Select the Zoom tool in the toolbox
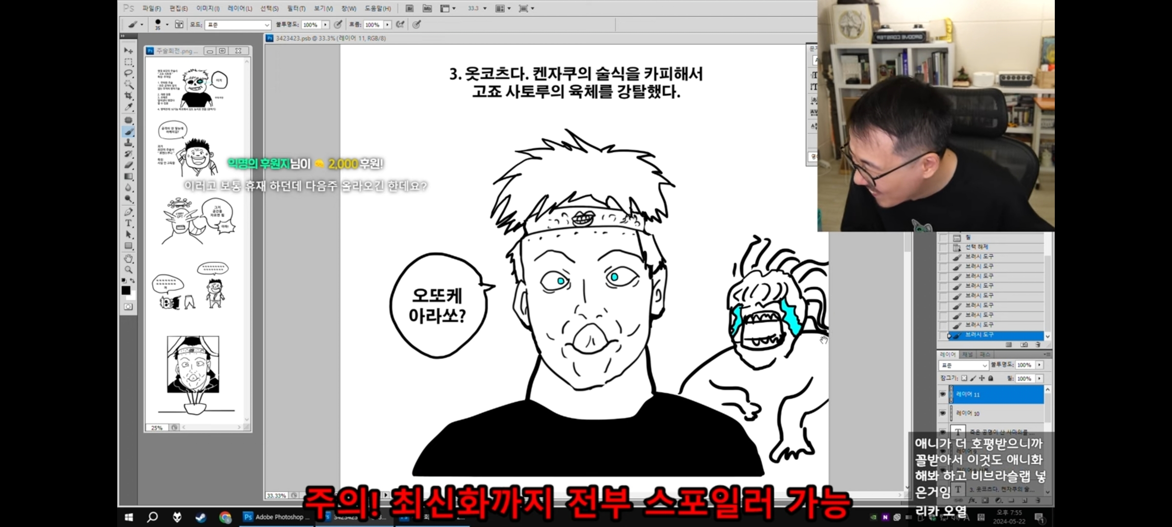1172x527 pixels. [x=128, y=269]
